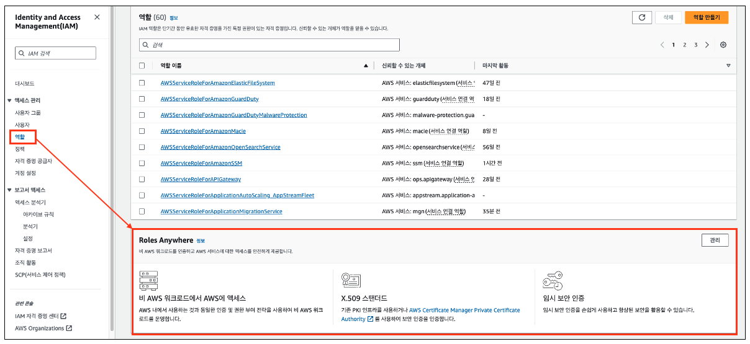This screenshot has width=750, height=344.
Task: Check AWSServiceRoleForAmazonGuardDuty row checkbox
Action: click(142, 99)
